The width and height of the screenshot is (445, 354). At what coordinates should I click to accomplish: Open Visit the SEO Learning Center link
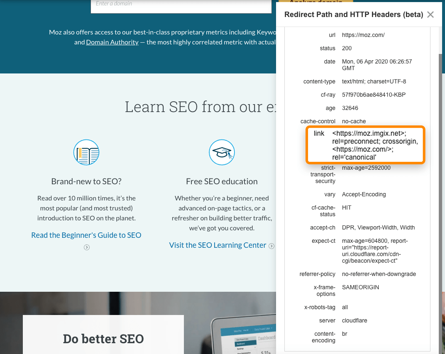pyautogui.click(x=218, y=245)
